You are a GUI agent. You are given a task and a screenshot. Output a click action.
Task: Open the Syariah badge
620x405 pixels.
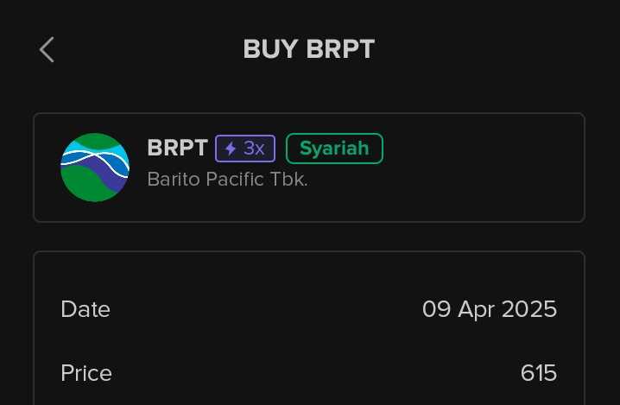[334, 149]
